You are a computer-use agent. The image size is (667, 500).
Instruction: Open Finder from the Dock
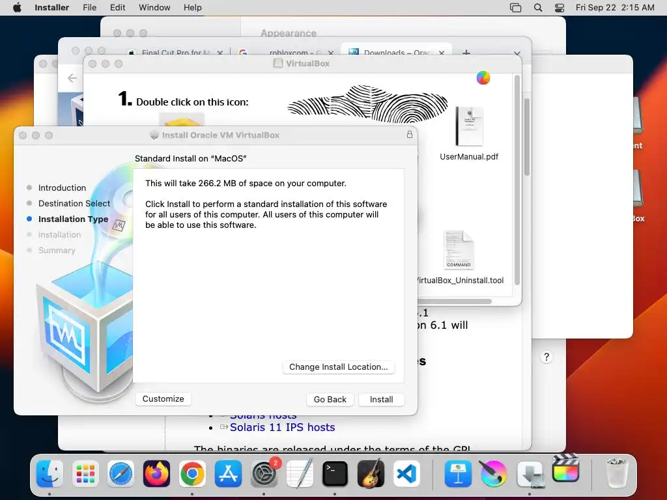tap(50, 474)
